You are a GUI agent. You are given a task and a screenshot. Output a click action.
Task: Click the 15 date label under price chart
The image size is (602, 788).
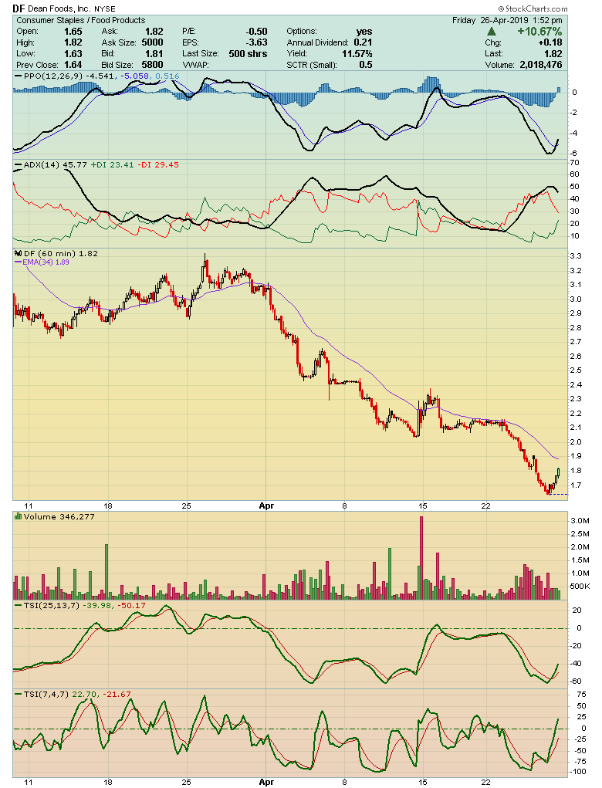point(423,506)
